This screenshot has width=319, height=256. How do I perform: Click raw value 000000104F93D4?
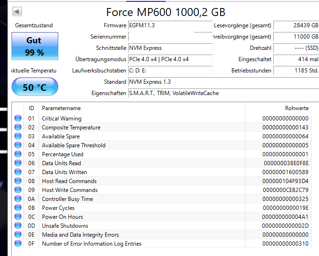click(x=286, y=181)
